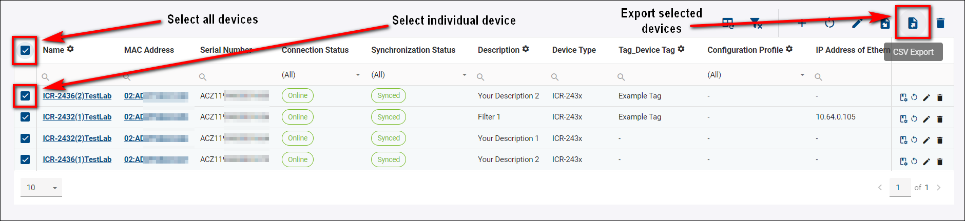Sort by the MAC Address column header

tap(149, 50)
